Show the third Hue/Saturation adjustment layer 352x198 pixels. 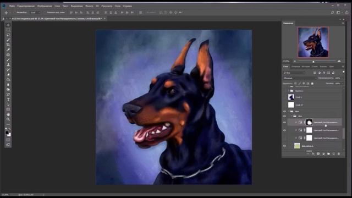tap(284, 138)
